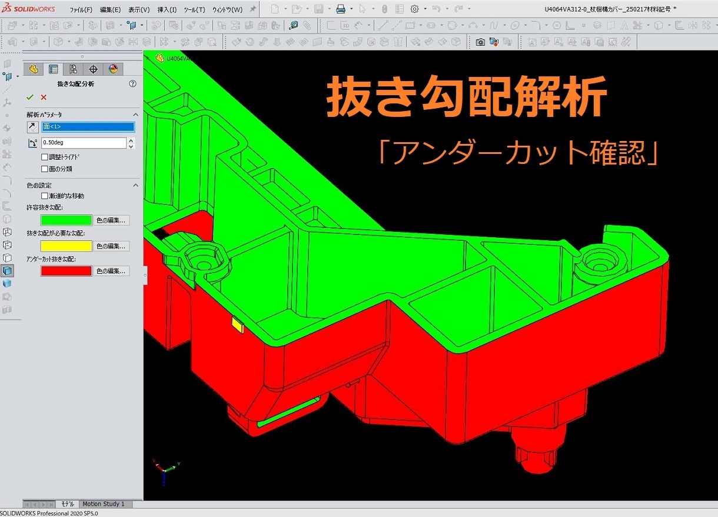Open 表示(V) menu
This screenshot has width=718, height=517.
139,10
